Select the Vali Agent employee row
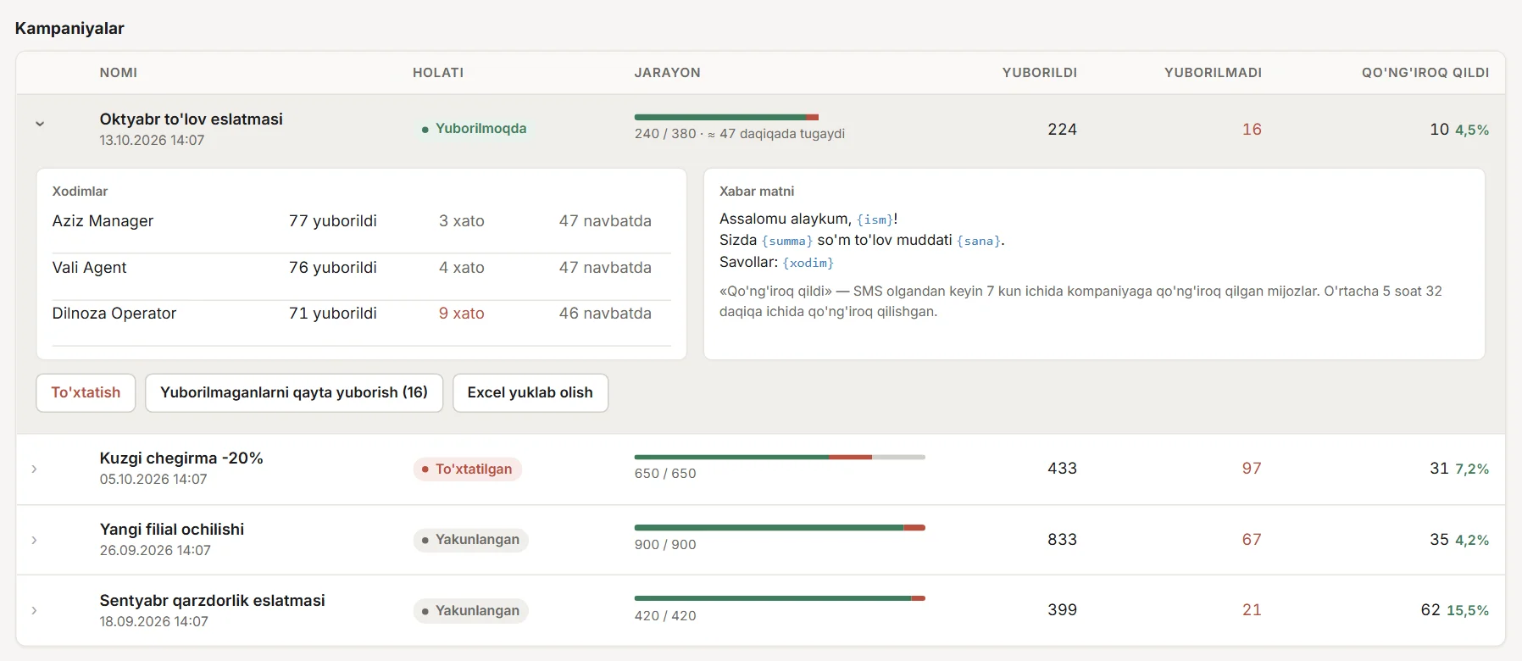This screenshot has height=661, width=1522. (361, 277)
